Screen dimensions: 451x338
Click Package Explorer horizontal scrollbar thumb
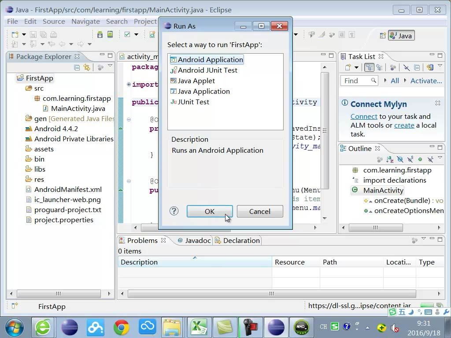pos(59,294)
